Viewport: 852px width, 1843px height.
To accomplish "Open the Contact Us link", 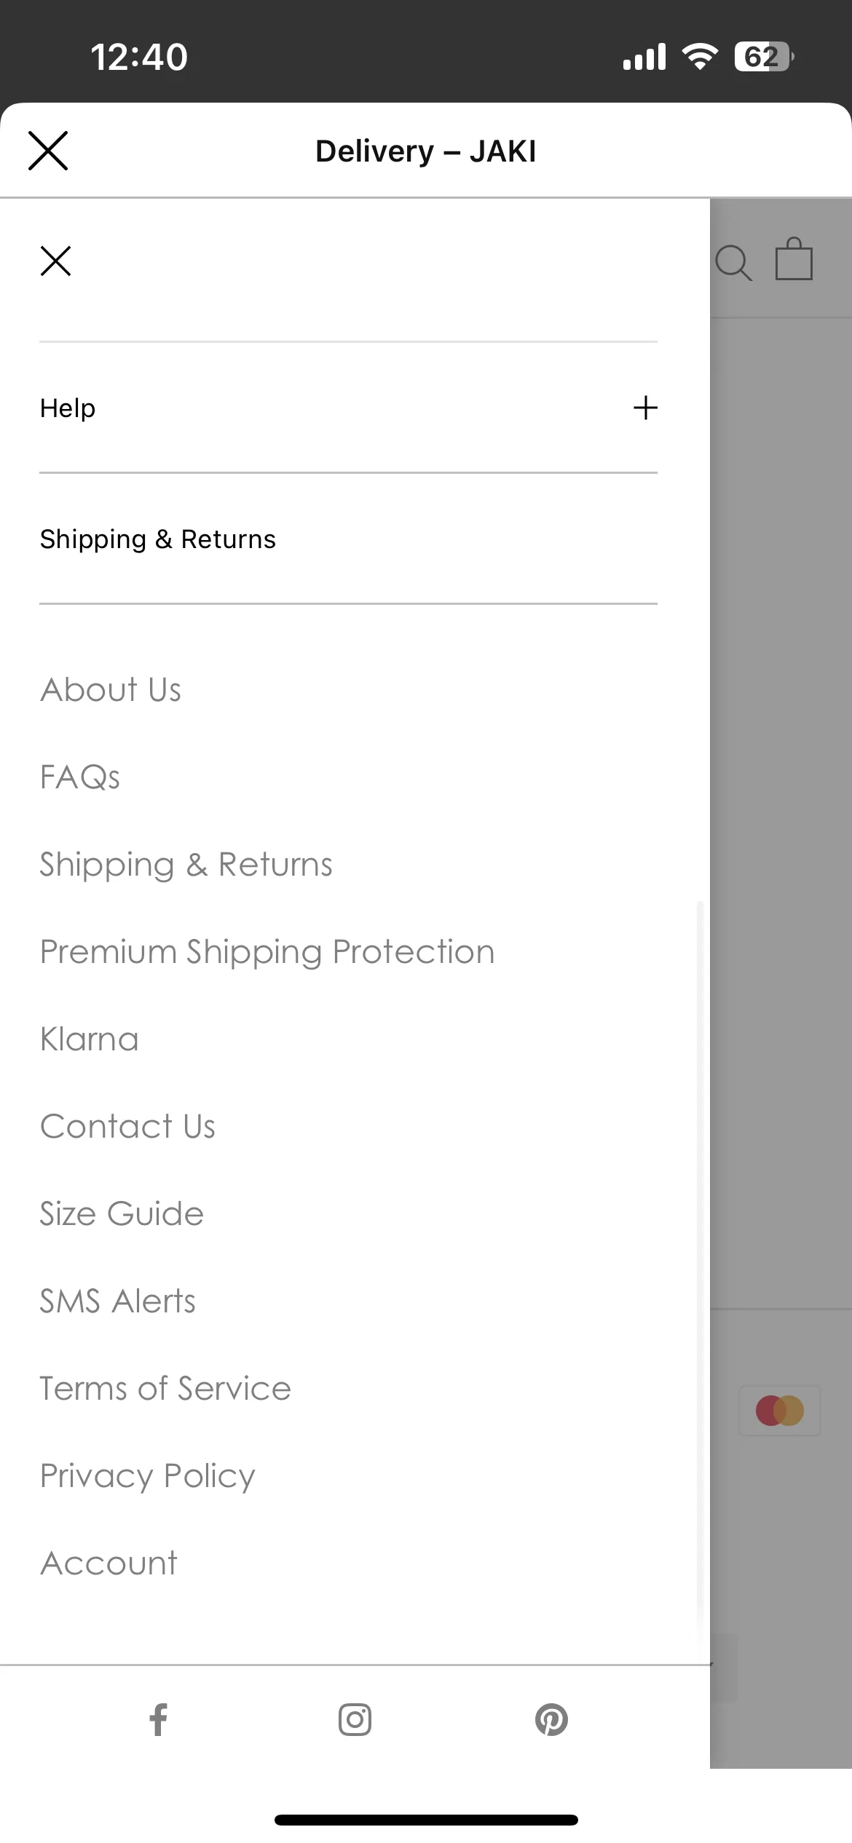I will [x=128, y=1126].
